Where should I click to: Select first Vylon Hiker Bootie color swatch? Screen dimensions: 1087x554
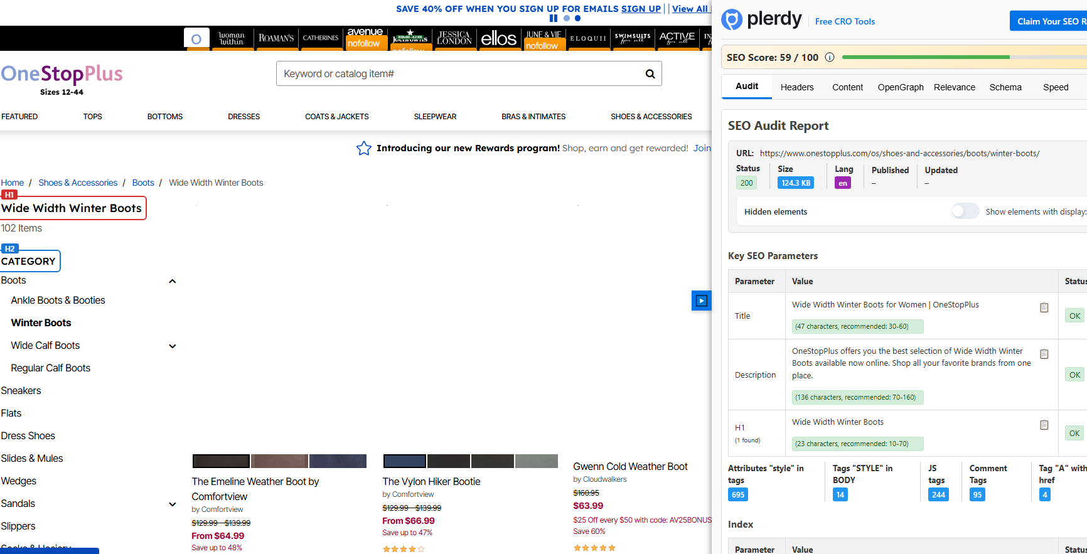click(x=405, y=461)
